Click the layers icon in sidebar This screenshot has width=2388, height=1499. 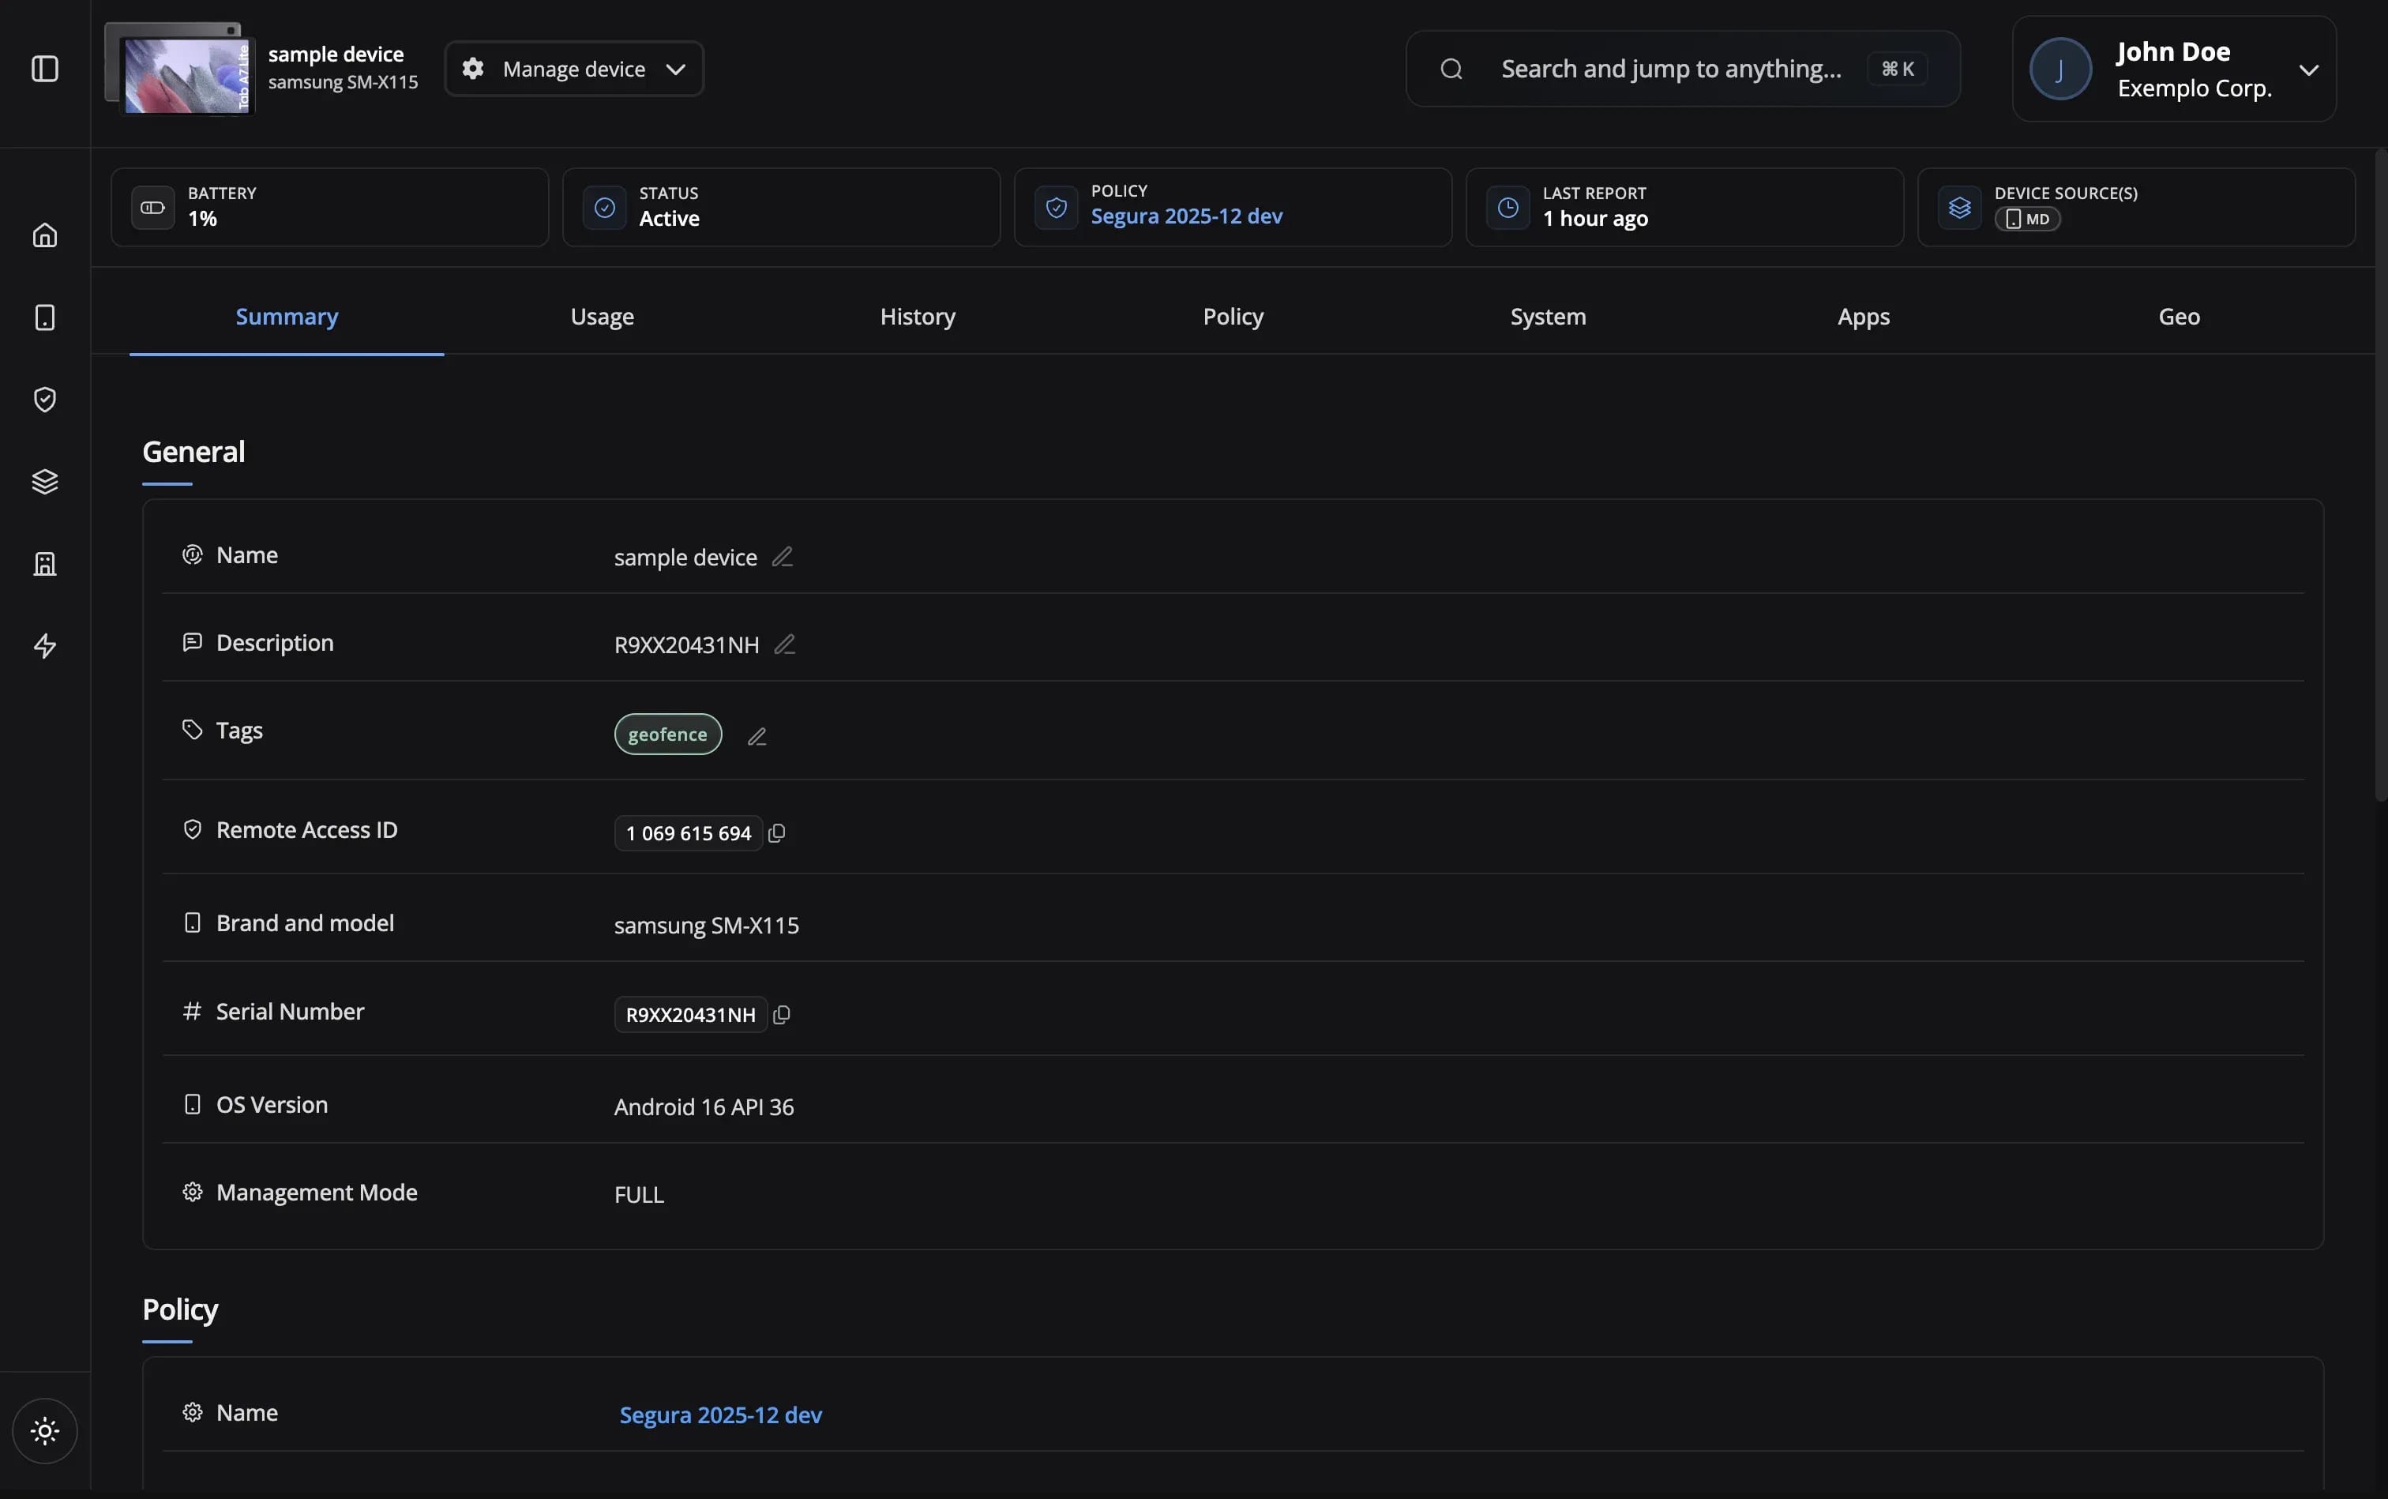coord(44,482)
